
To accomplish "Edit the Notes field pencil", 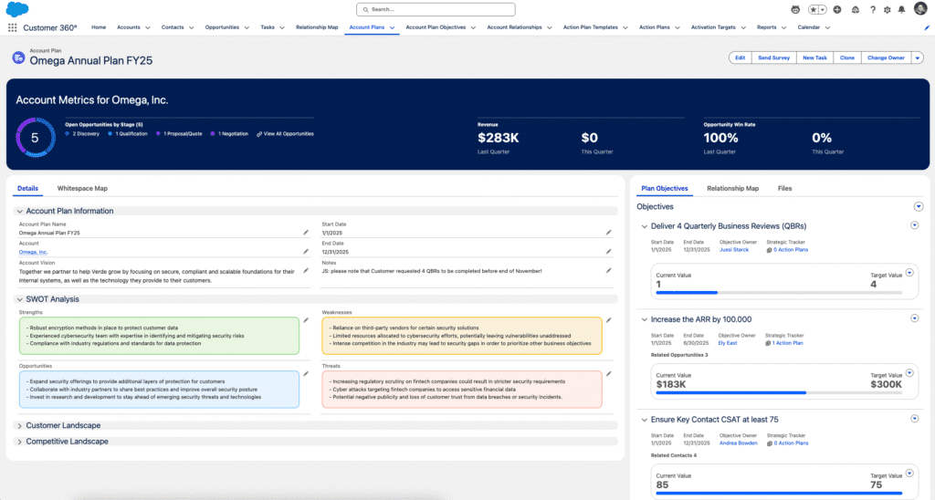I will 609,271.
